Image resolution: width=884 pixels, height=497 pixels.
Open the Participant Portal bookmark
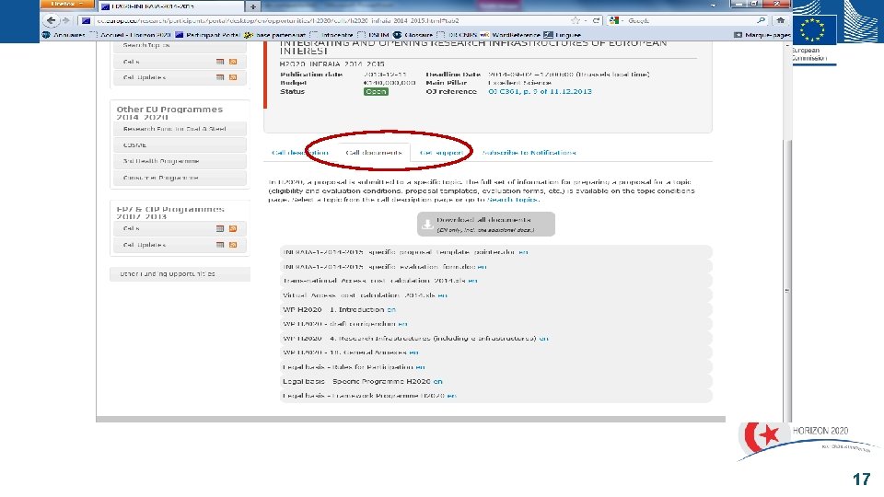click(207, 35)
